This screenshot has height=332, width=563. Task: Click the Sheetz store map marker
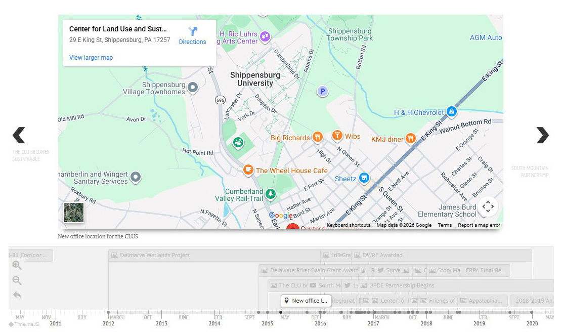(x=363, y=178)
